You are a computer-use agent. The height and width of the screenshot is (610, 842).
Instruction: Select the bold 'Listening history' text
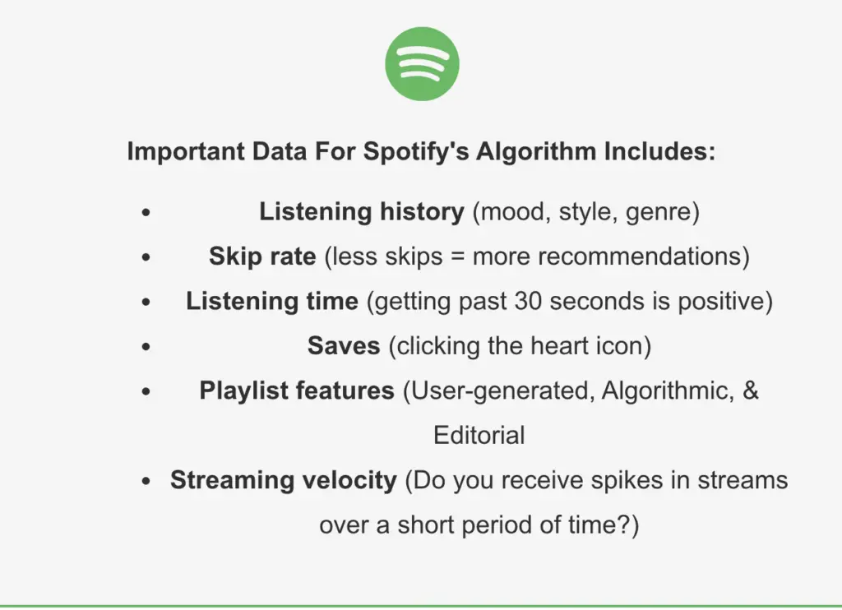pyautogui.click(x=362, y=211)
